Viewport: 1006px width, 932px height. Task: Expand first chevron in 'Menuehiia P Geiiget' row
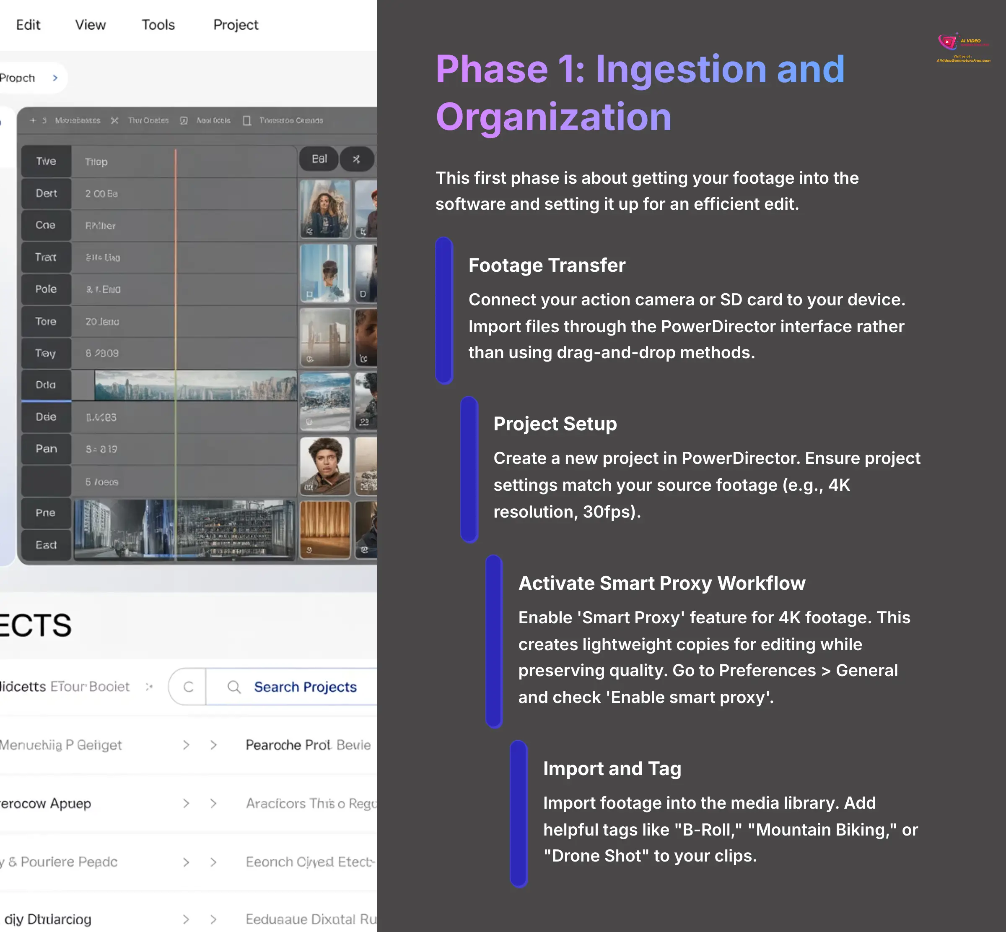186,745
